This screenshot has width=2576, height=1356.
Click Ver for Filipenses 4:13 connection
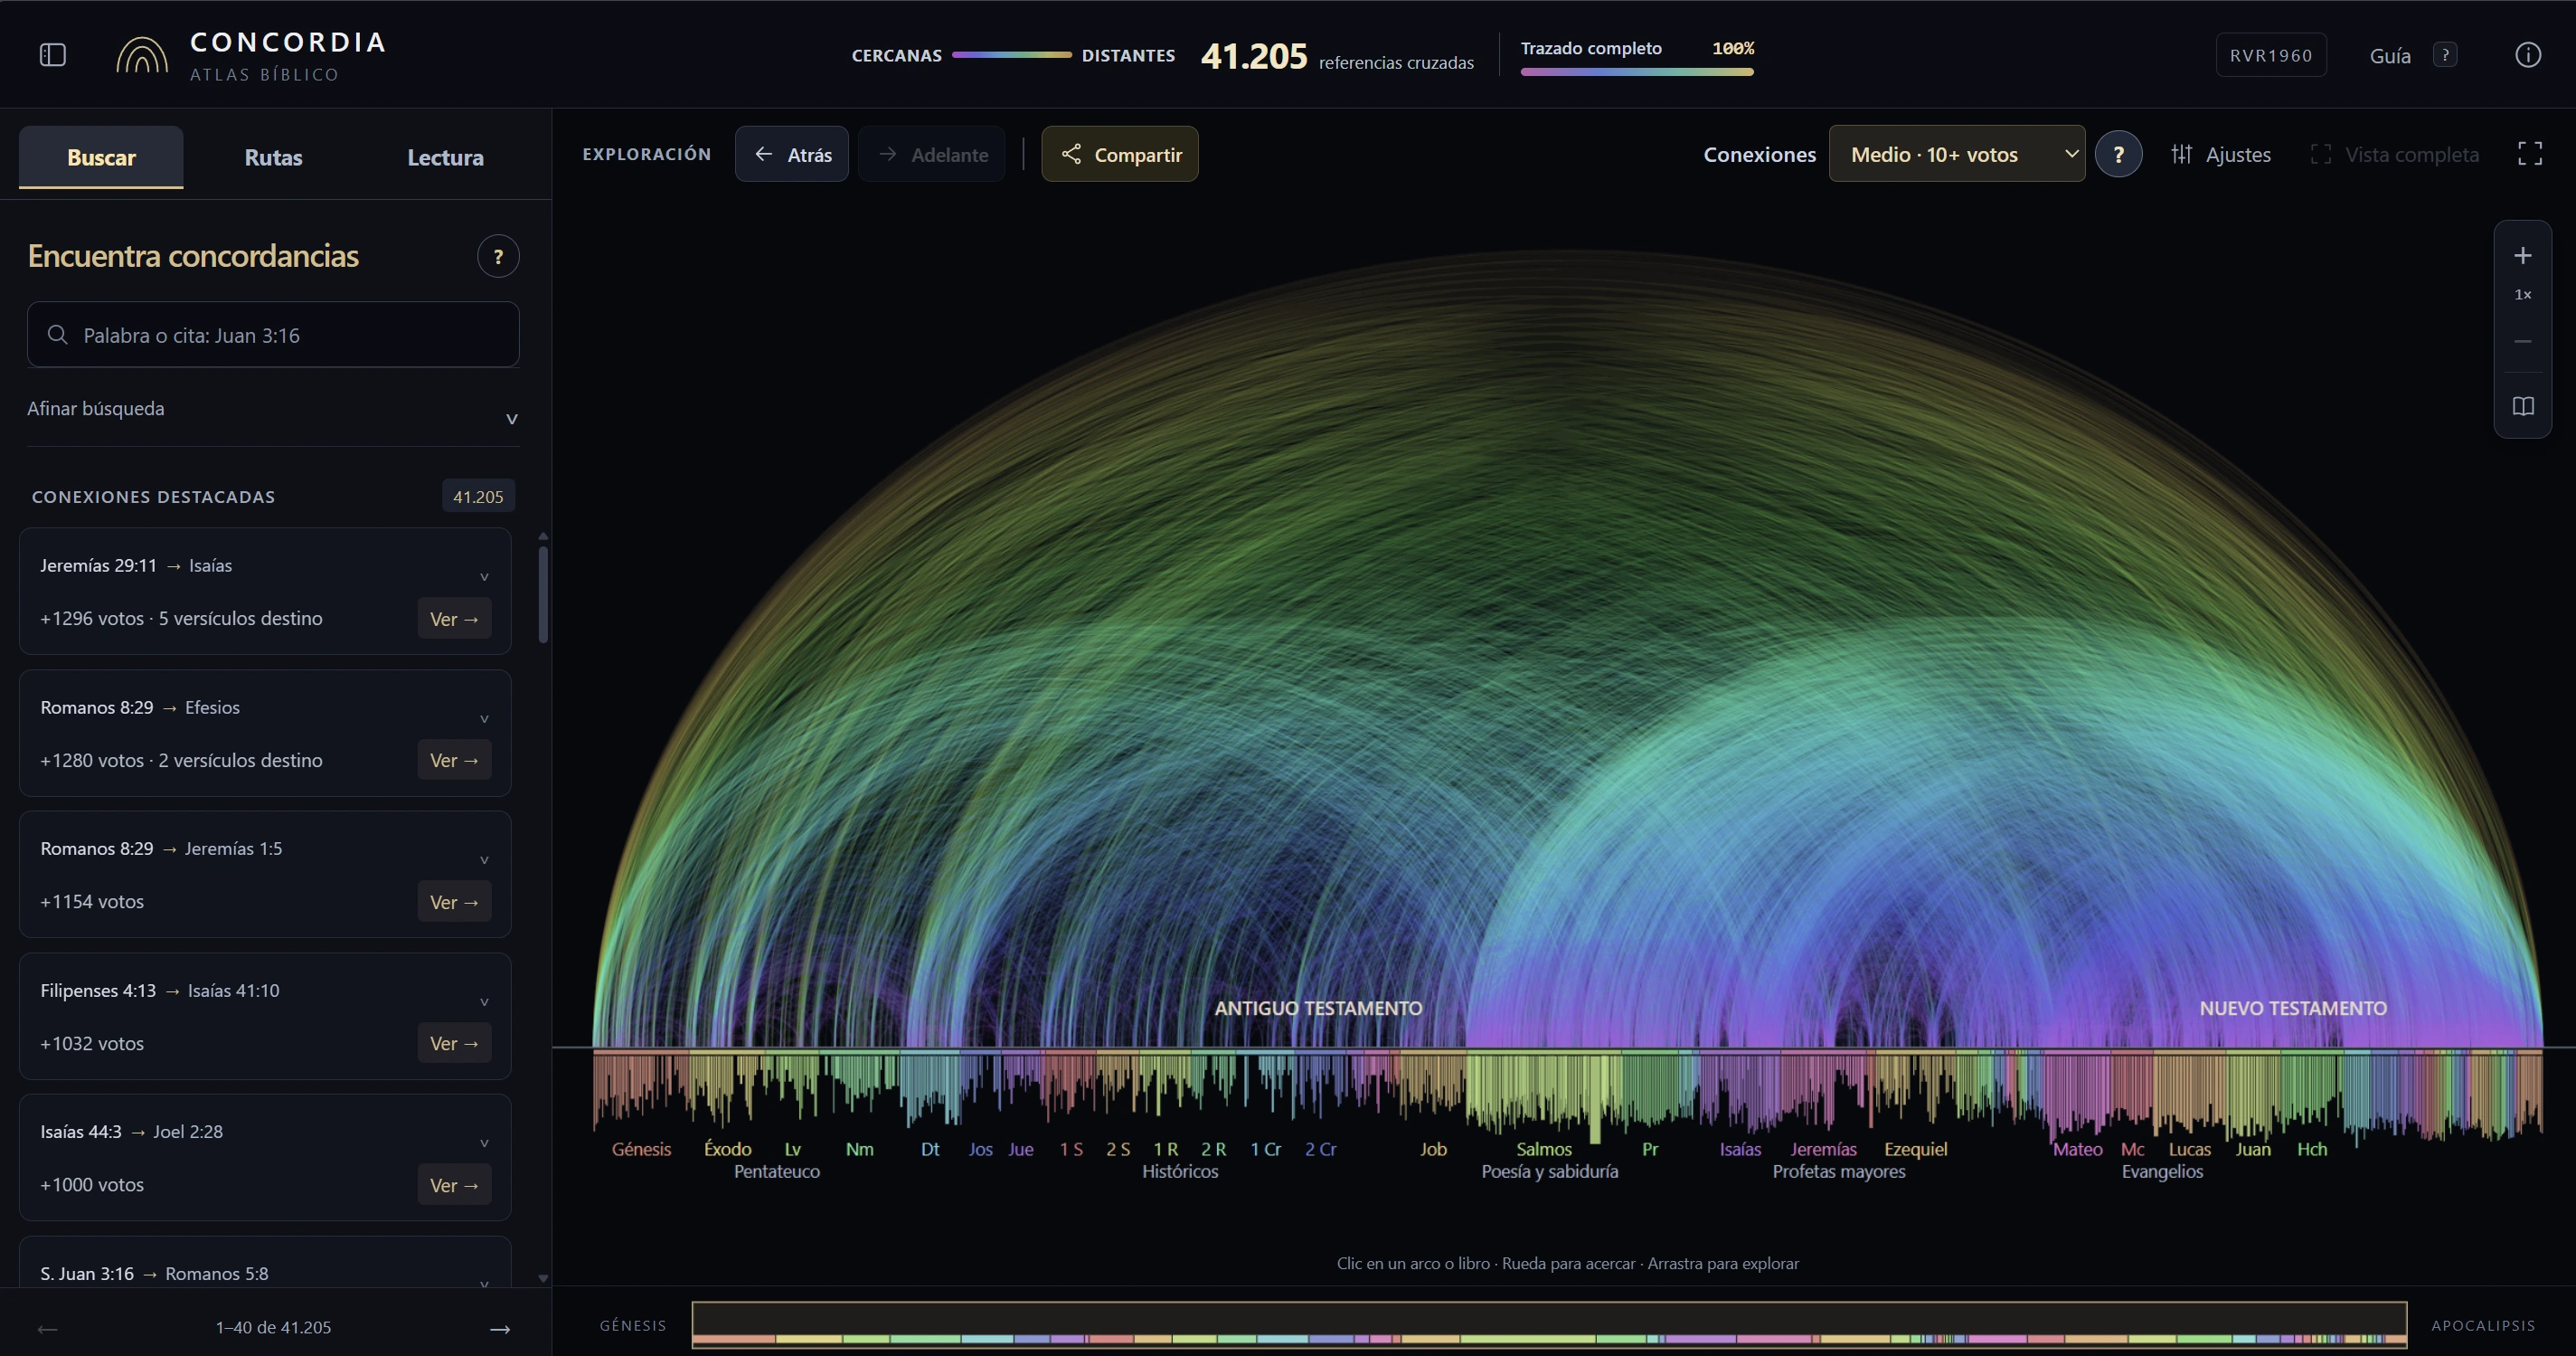[x=454, y=1043]
